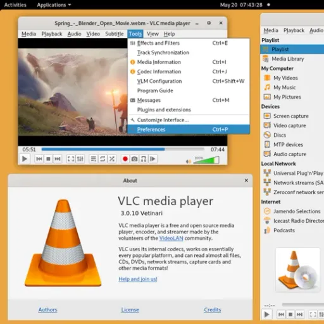Select Playlist in the sidebar

(292, 49)
